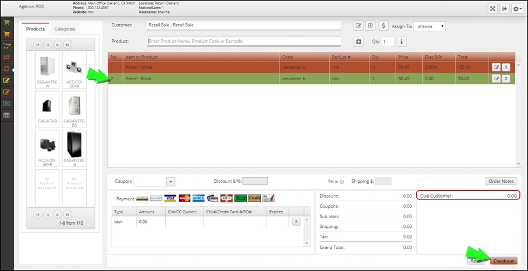Switch to the Categories tab
Image resolution: width=528 pixels, height=271 pixels.
[65, 29]
